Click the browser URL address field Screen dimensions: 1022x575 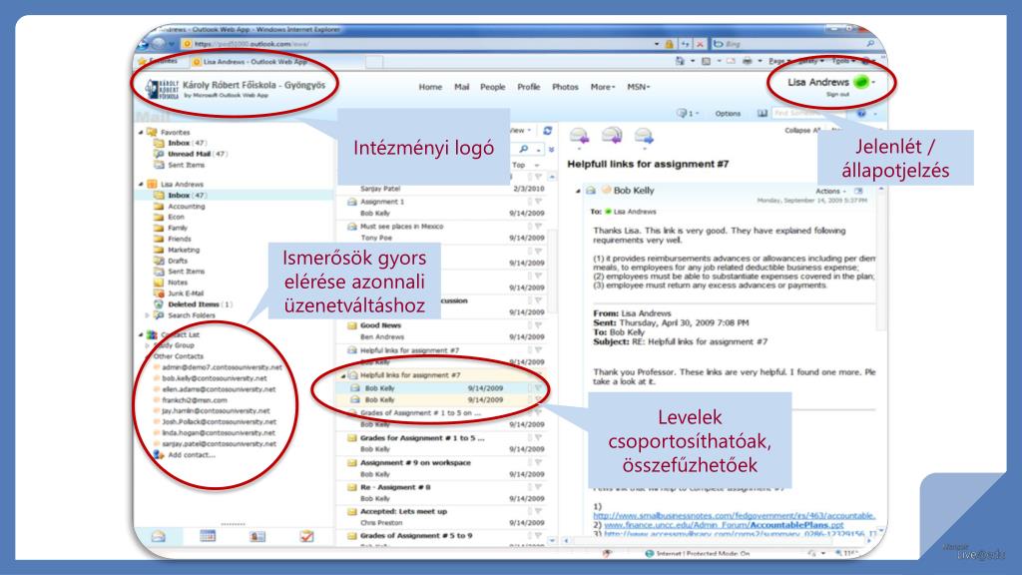(x=417, y=44)
